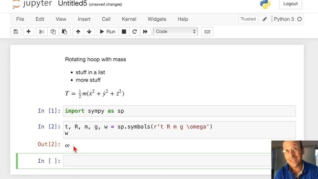Insert a cell below with plus icon
The image size is (318, 179).
point(28,32)
